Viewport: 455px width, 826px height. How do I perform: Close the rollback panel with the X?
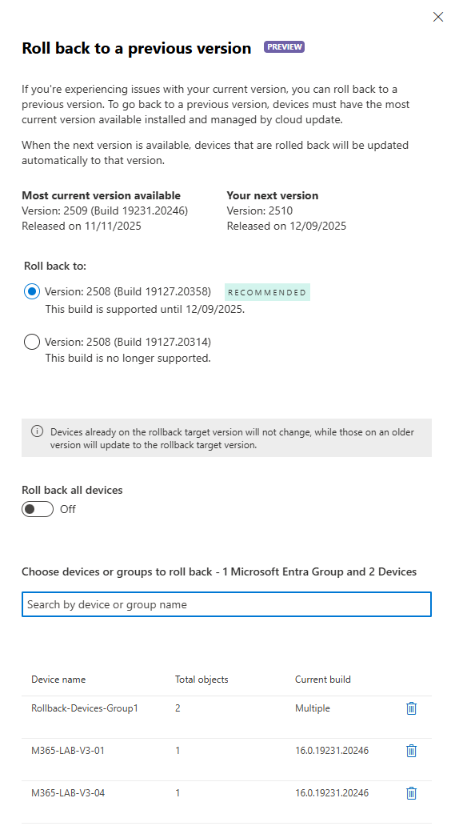click(437, 17)
